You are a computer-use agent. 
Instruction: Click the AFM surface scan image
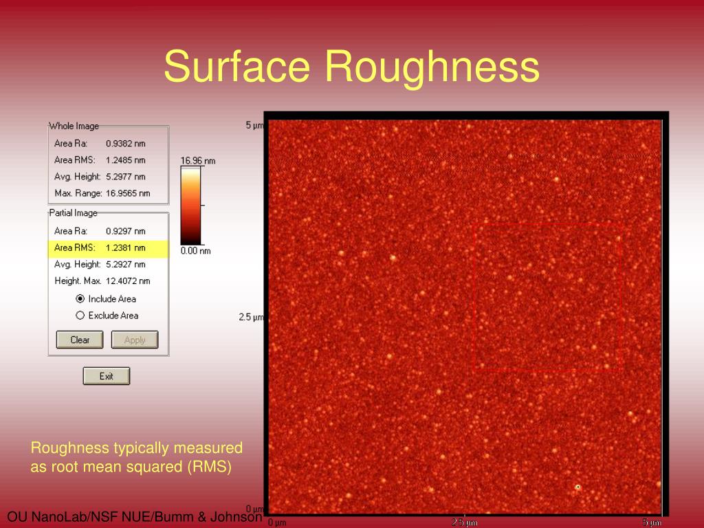(465, 317)
